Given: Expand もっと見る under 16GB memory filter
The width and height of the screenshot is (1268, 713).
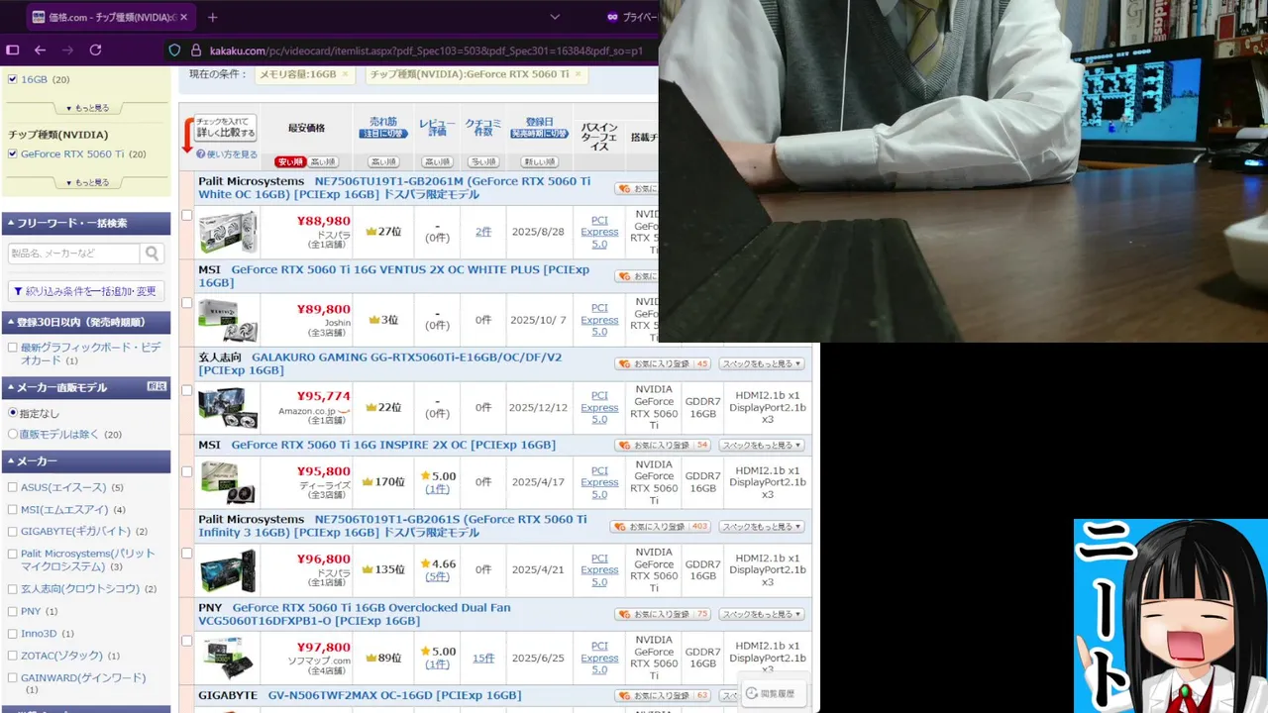Looking at the screenshot, I should click(x=87, y=108).
